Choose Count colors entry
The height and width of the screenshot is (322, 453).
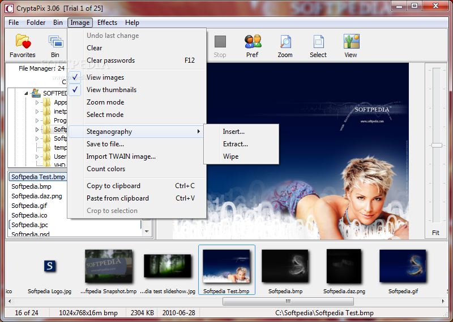coord(137,169)
